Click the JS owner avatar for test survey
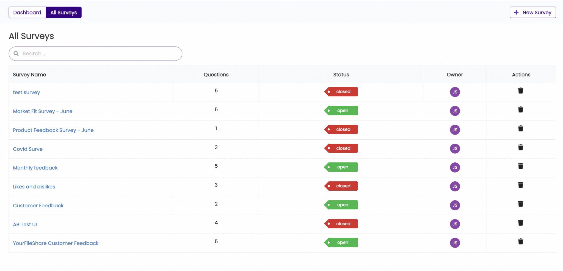 point(455,92)
